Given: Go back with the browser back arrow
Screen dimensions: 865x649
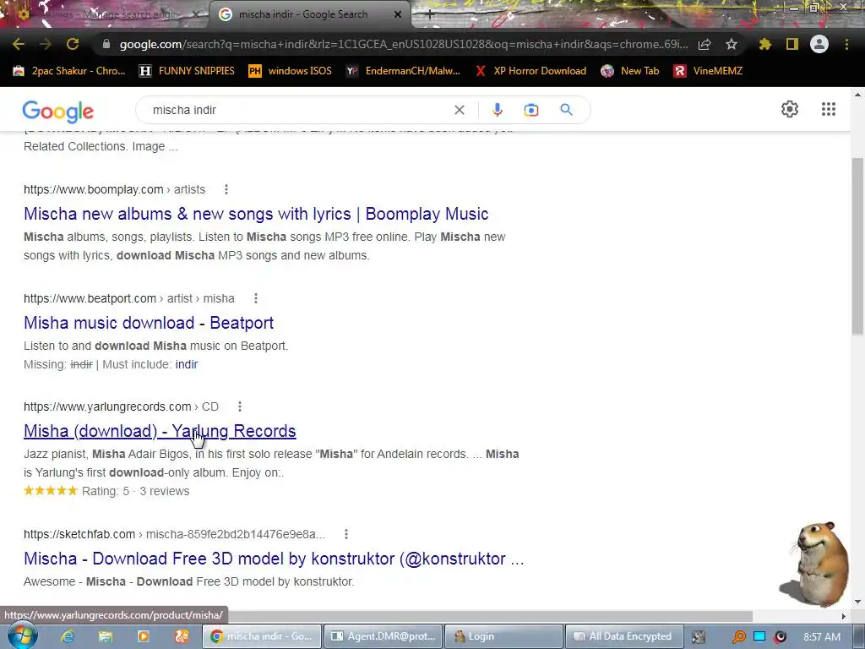Looking at the screenshot, I should click(19, 44).
